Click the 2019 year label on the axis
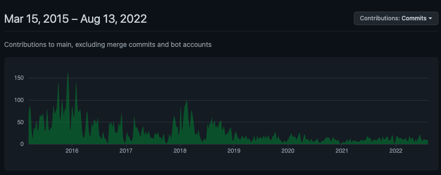Image resolution: width=441 pixels, height=175 pixels. [x=234, y=151]
